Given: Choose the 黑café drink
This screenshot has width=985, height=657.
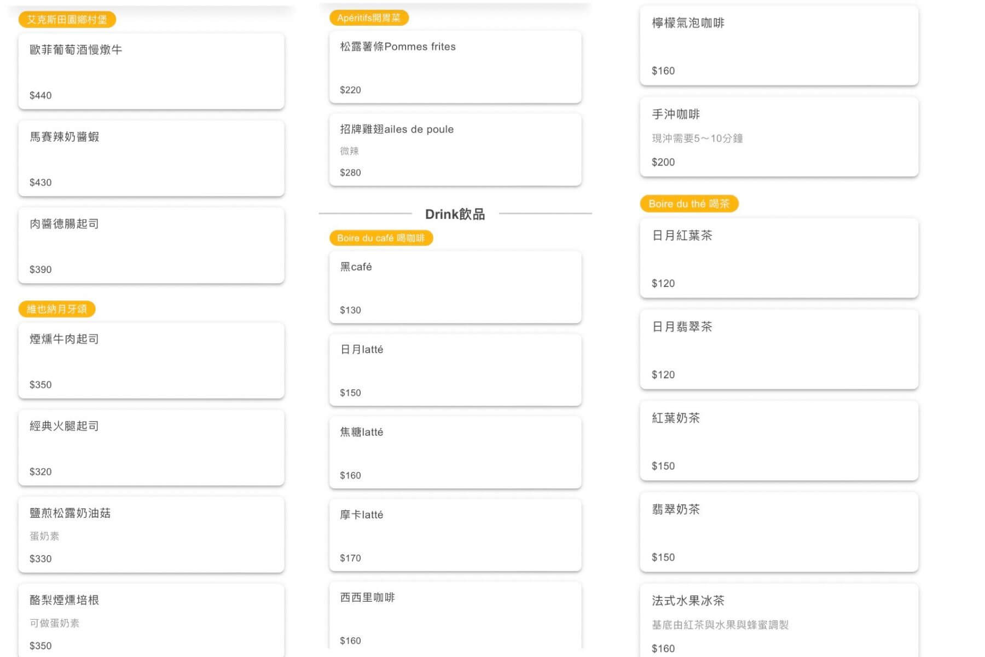Looking at the screenshot, I should click(455, 287).
